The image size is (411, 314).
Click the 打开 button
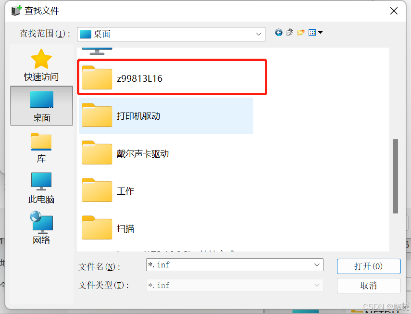point(369,266)
